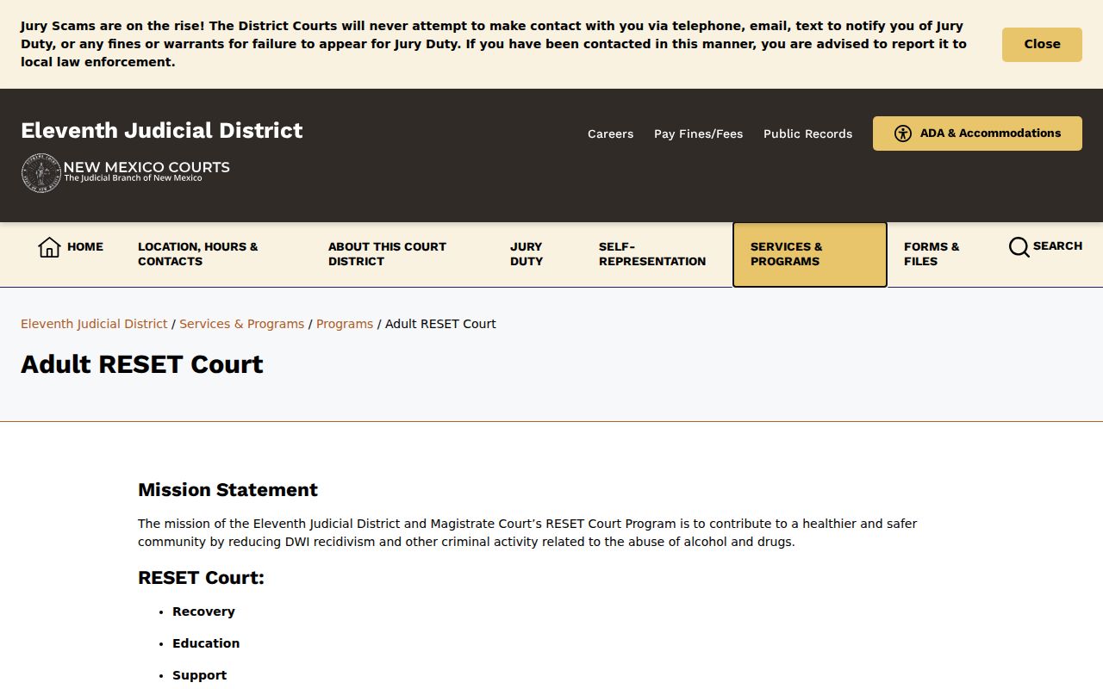This screenshot has height=689, width=1103.
Task: Click the Adult RESET Court page heading
Action: coord(142,364)
